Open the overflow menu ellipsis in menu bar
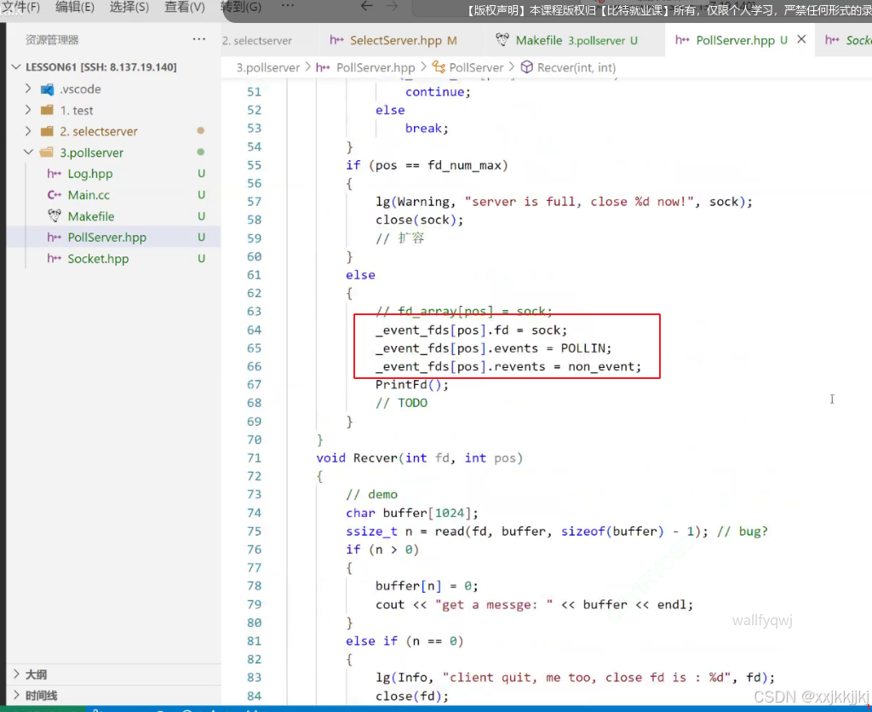 (288, 6)
